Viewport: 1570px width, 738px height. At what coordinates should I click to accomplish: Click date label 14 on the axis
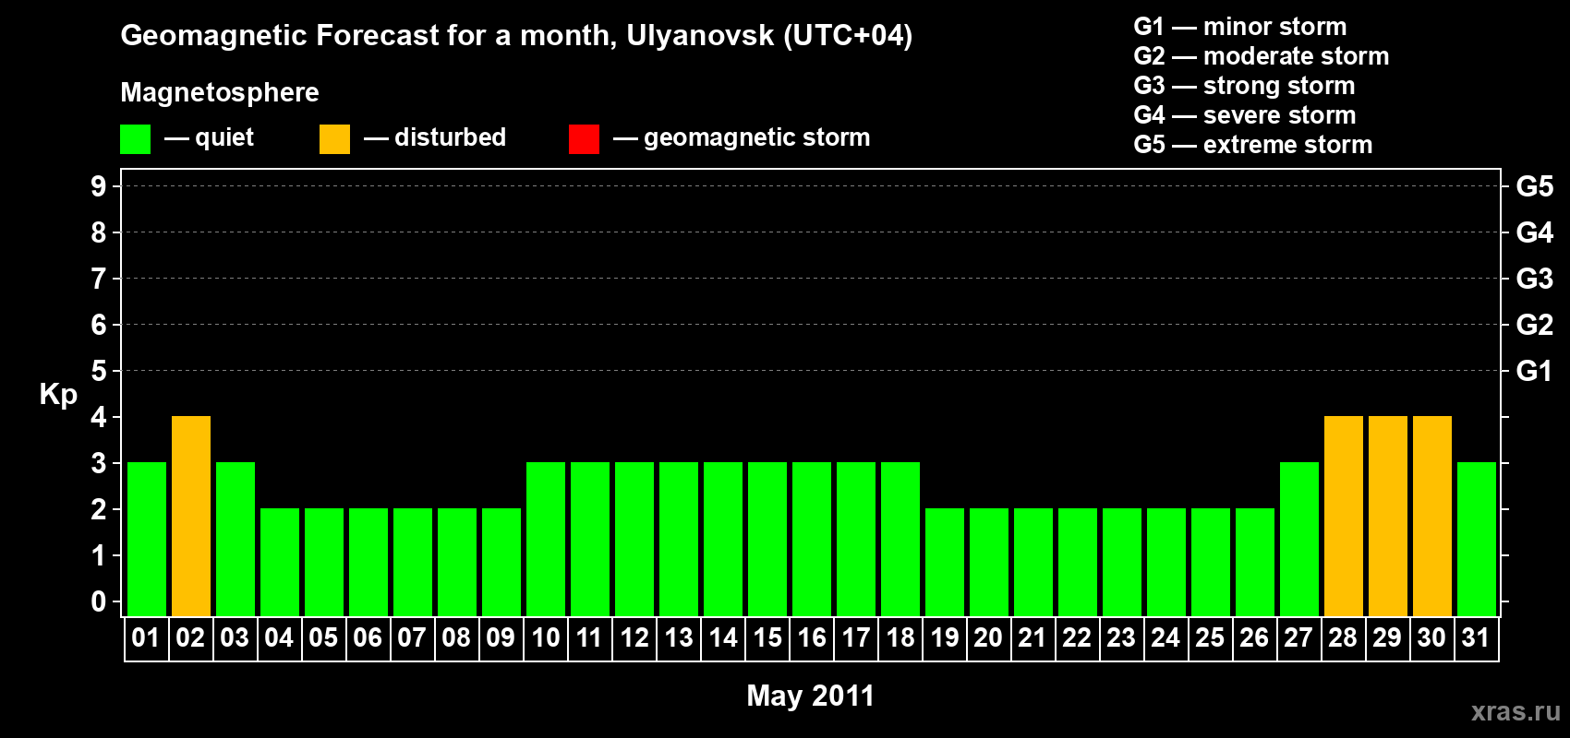(x=723, y=637)
